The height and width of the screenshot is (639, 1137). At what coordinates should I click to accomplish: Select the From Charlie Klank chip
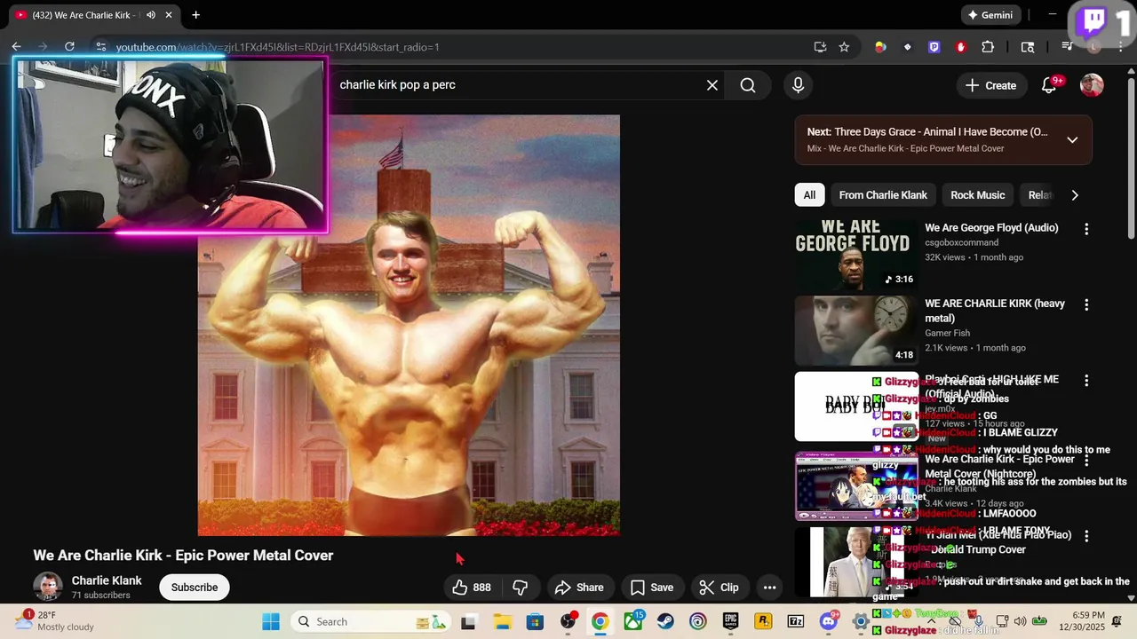(x=883, y=195)
